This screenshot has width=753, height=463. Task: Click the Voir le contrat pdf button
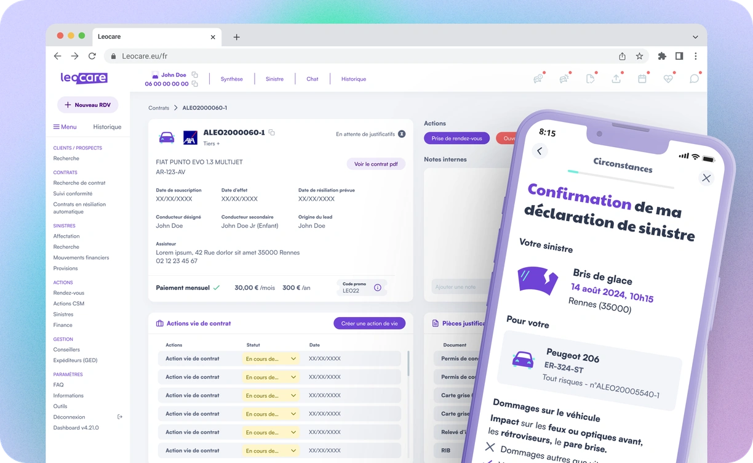[x=376, y=164]
